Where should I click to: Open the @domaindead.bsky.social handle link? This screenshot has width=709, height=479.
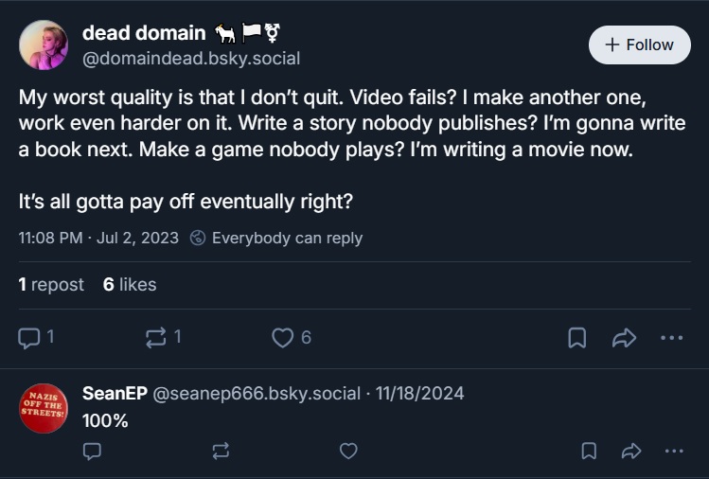[191, 59]
